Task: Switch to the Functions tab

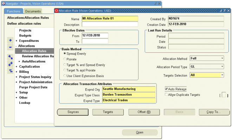Action: point(13,11)
